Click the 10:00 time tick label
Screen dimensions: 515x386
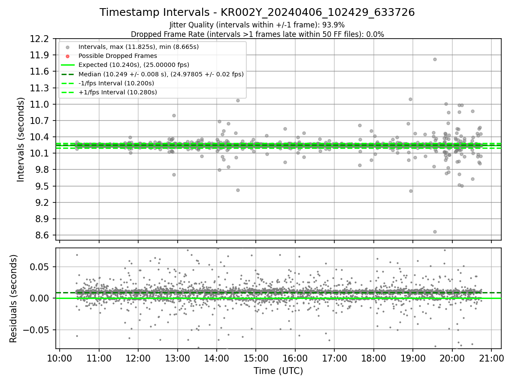pos(60,358)
